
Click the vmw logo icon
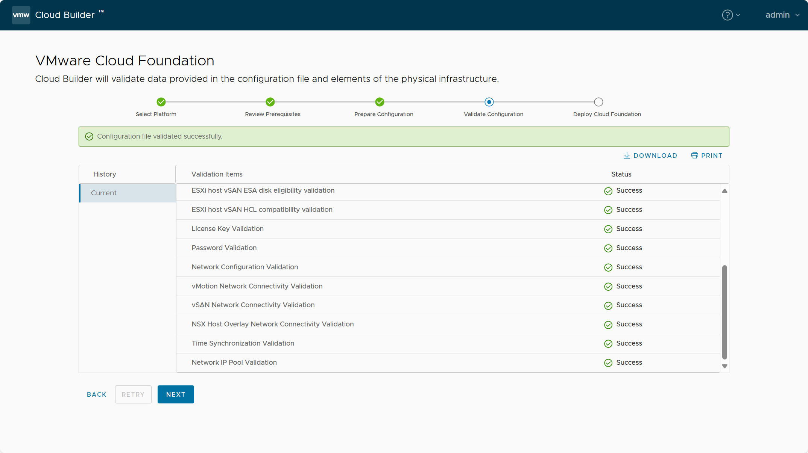[x=21, y=15]
